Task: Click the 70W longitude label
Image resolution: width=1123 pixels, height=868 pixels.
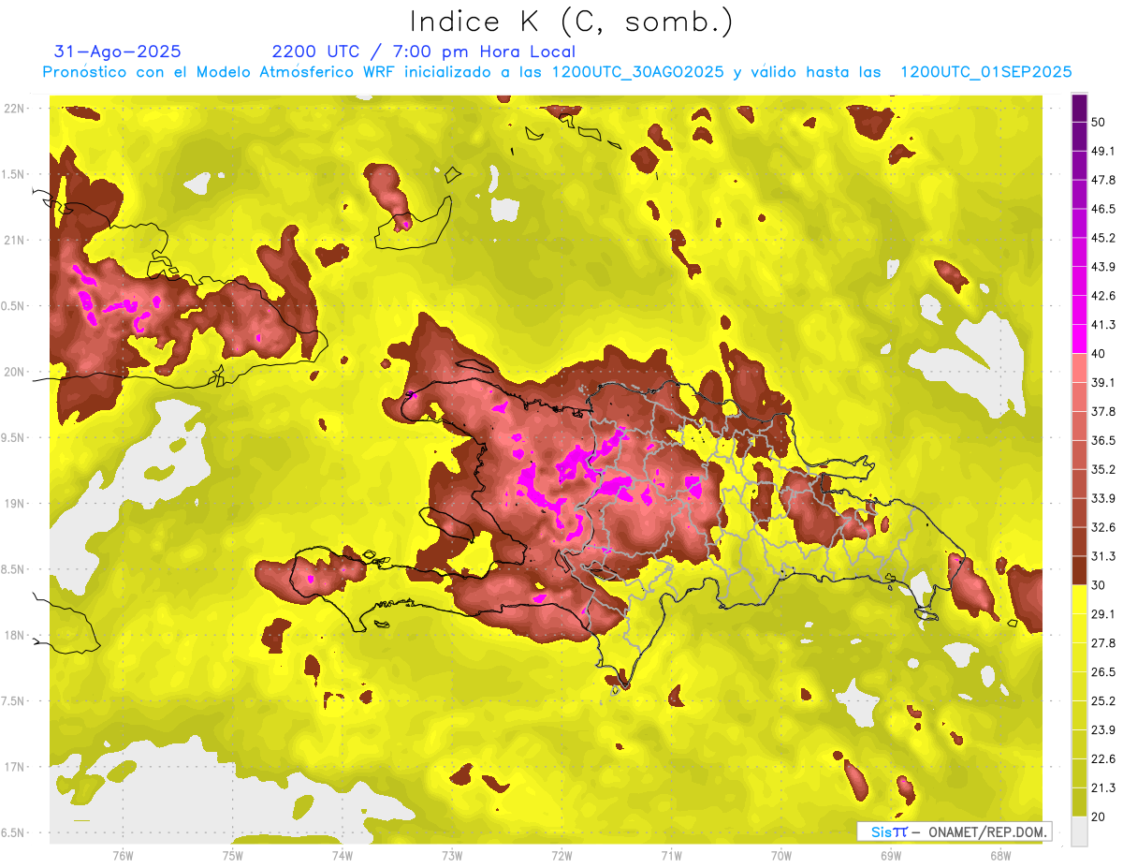Action: (780, 856)
